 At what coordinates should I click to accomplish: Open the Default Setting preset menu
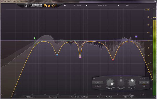tap(102, 5)
